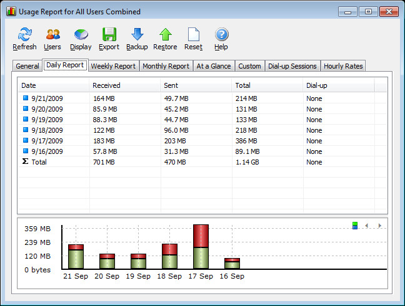Click the 470 MB total sent cell
The image size is (405, 306).
click(175, 162)
